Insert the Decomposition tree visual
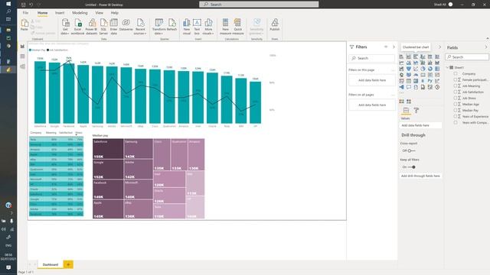490x275 pixels. pyautogui.click(x=401, y=87)
